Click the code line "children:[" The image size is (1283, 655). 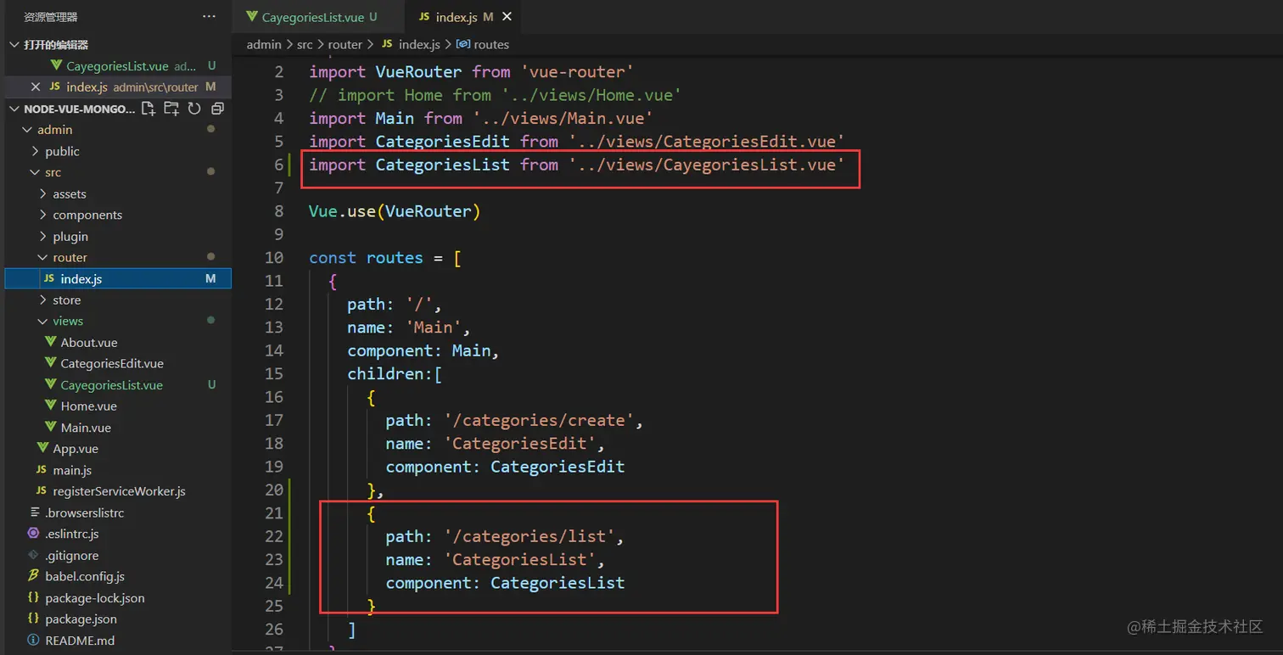tap(395, 374)
